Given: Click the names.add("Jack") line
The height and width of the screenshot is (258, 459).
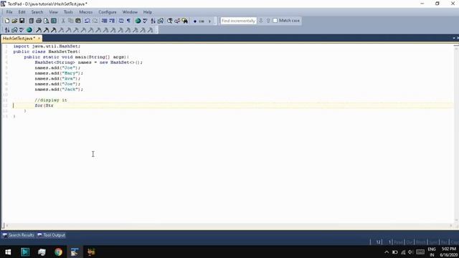Looking at the screenshot, I should (59, 89).
